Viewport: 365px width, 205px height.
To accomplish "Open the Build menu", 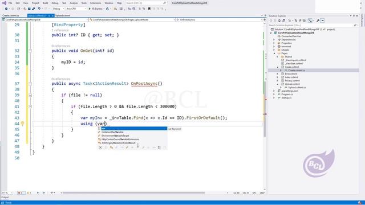I will (45, 3).
